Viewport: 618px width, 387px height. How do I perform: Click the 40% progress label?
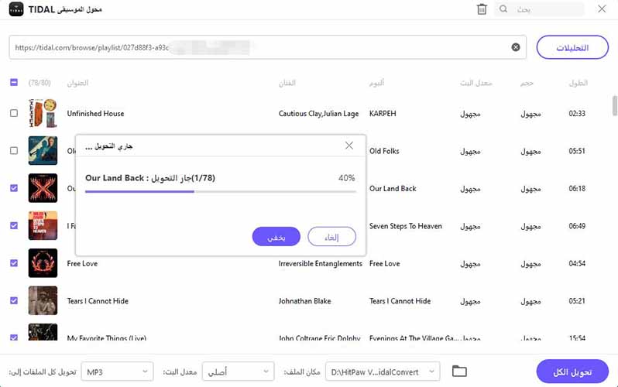[x=346, y=178]
